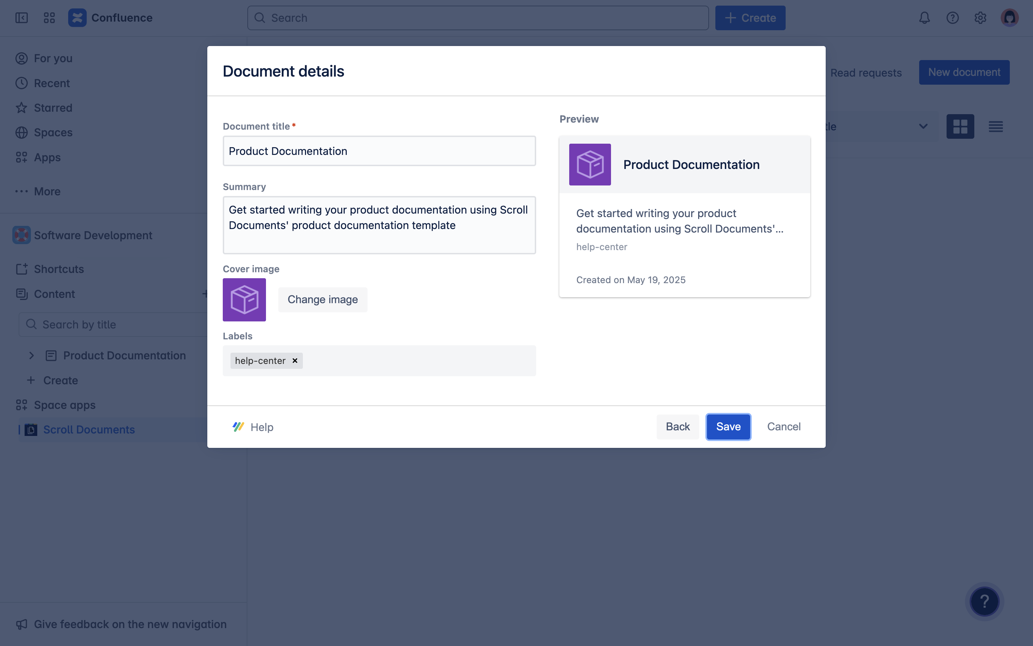Viewport: 1033px width, 646px height.
Task: Switch to list view
Action: [995, 126]
